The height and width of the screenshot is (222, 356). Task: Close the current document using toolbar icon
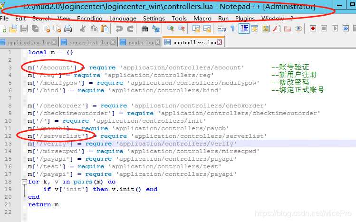pyautogui.click(x=46, y=29)
